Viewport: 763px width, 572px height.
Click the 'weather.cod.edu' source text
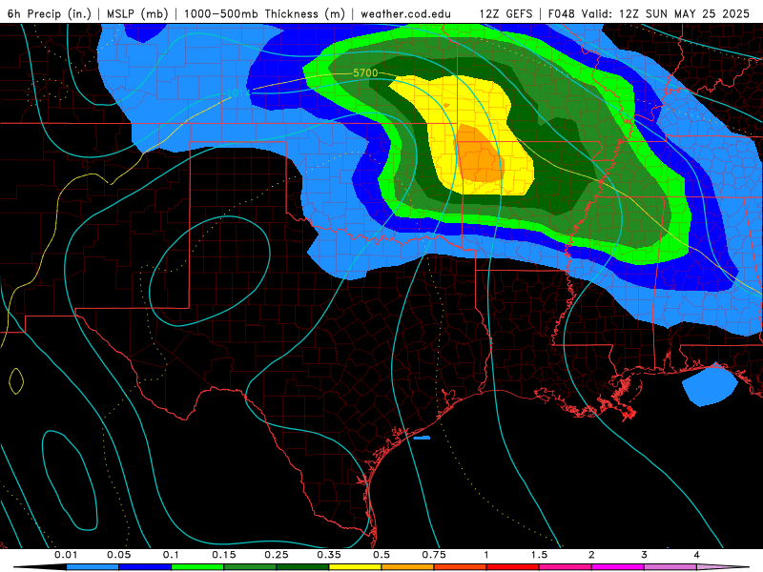click(405, 13)
